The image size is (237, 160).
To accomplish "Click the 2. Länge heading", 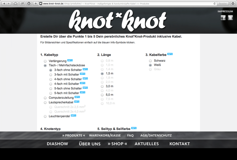I will tap(104, 55).
